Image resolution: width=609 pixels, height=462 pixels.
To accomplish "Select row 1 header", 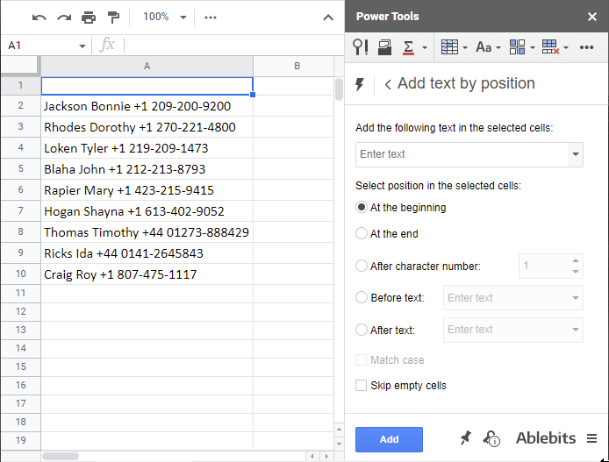I will pyautogui.click(x=20, y=85).
